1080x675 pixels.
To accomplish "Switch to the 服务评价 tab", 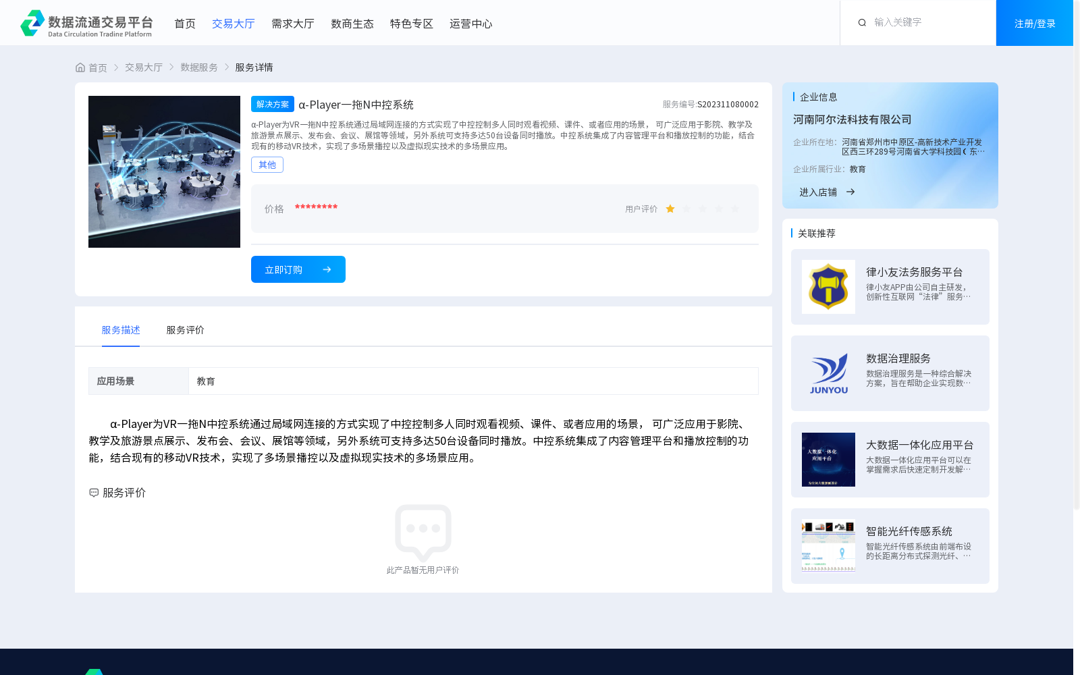I will [186, 330].
